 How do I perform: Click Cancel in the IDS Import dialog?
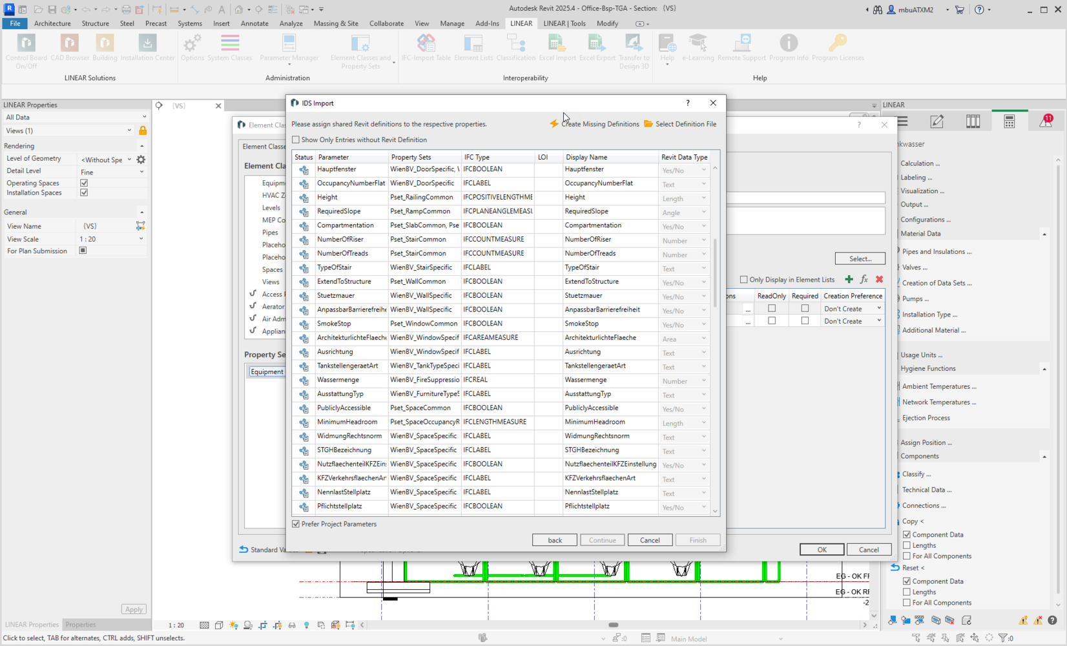pyautogui.click(x=650, y=540)
